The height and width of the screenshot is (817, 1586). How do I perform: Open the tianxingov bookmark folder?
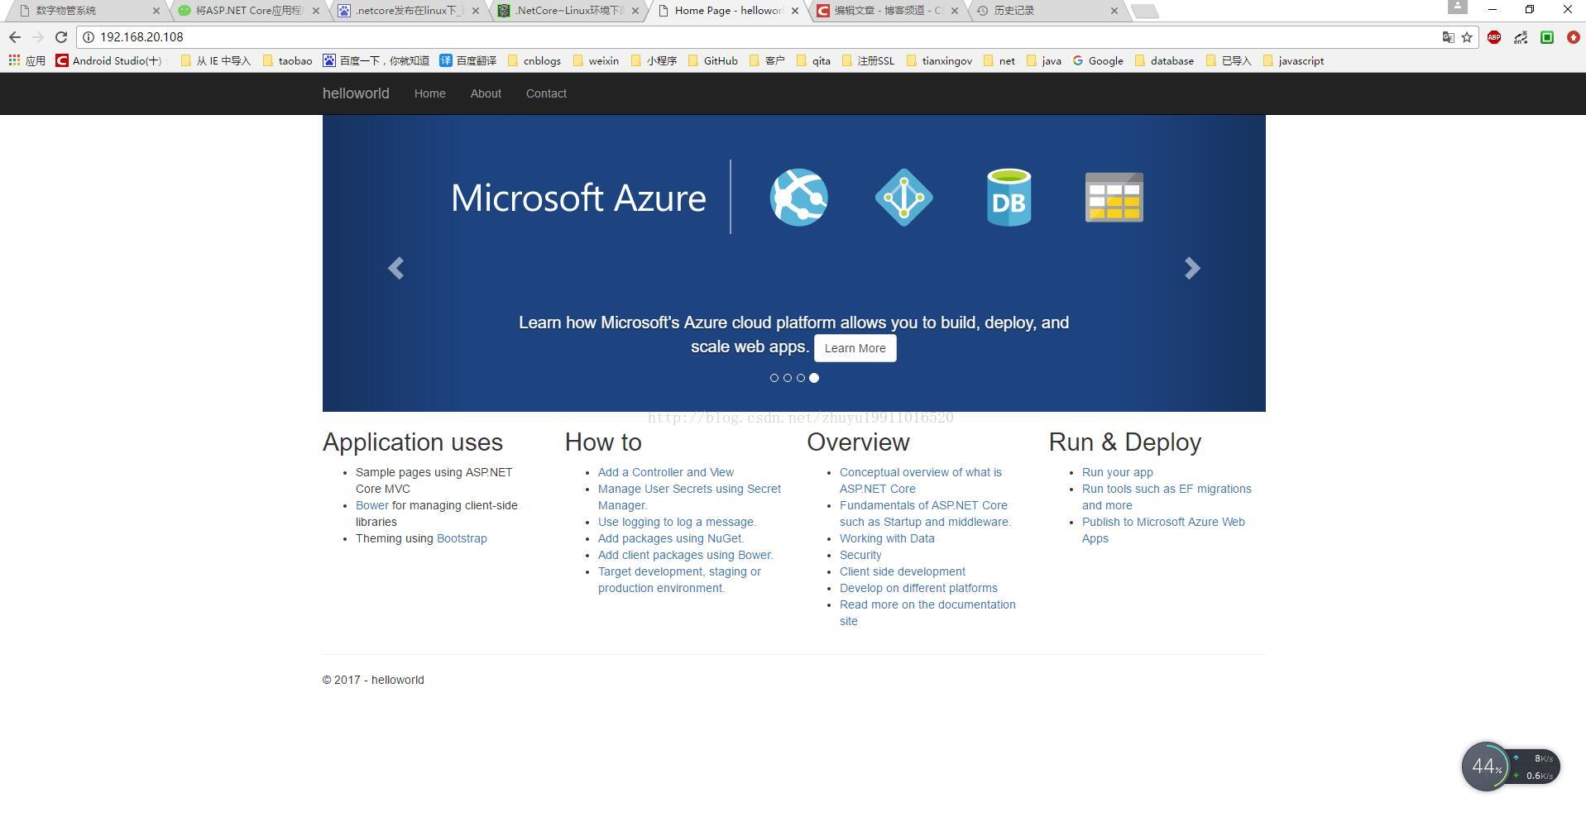pyautogui.click(x=939, y=60)
